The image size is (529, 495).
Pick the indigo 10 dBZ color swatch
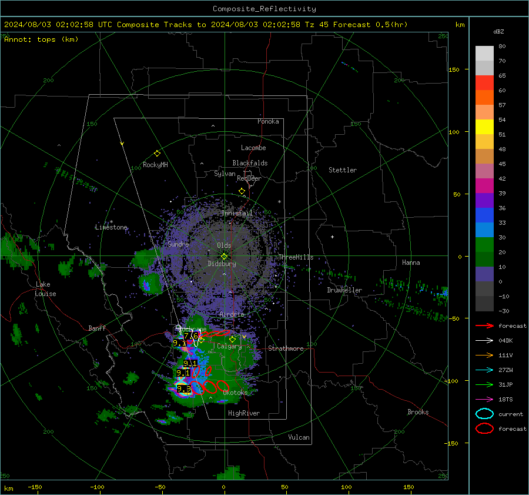click(x=484, y=274)
